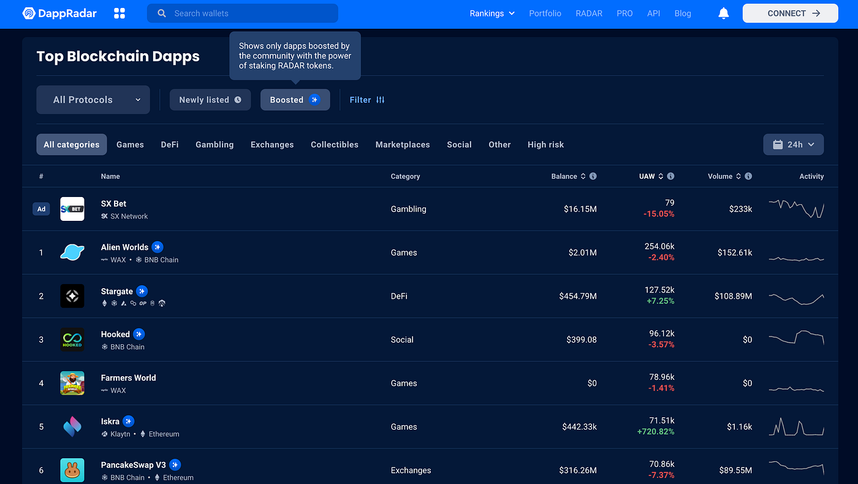
Task: Click boost badge next to PancakeSwap V3
Action: tap(175, 464)
